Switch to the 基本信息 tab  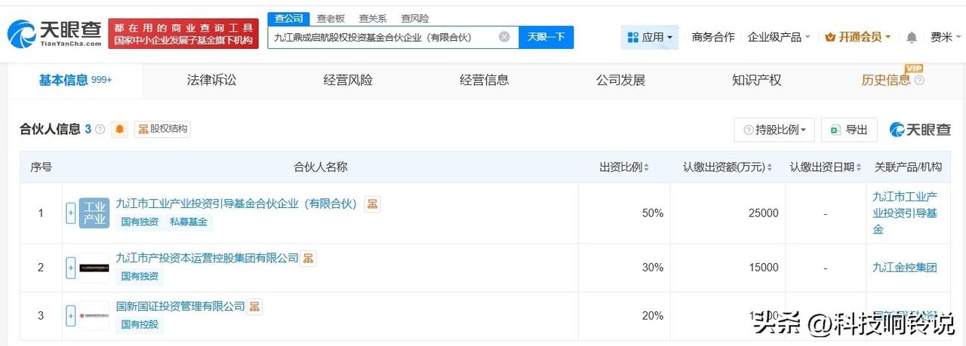75,80
